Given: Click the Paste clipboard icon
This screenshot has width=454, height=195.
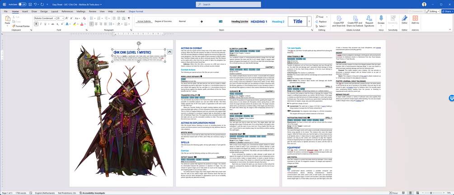Looking at the screenshot, I should tap(8, 18).
